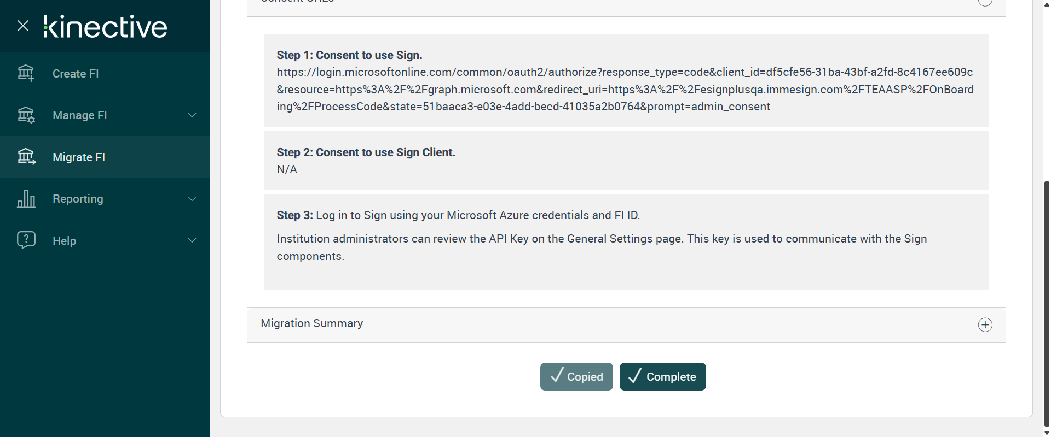This screenshot has height=437, width=1051.
Task: Open the Reporting menu item
Action: pos(78,199)
